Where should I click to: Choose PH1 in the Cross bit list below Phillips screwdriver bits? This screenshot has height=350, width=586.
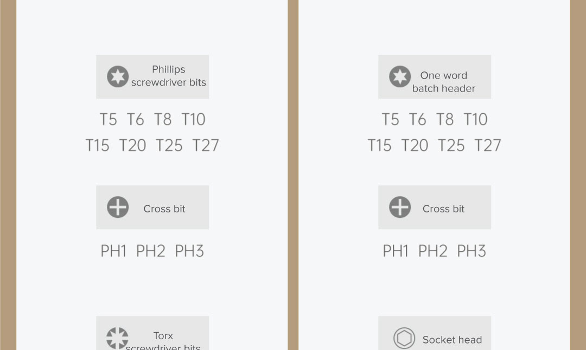pos(113,251)
